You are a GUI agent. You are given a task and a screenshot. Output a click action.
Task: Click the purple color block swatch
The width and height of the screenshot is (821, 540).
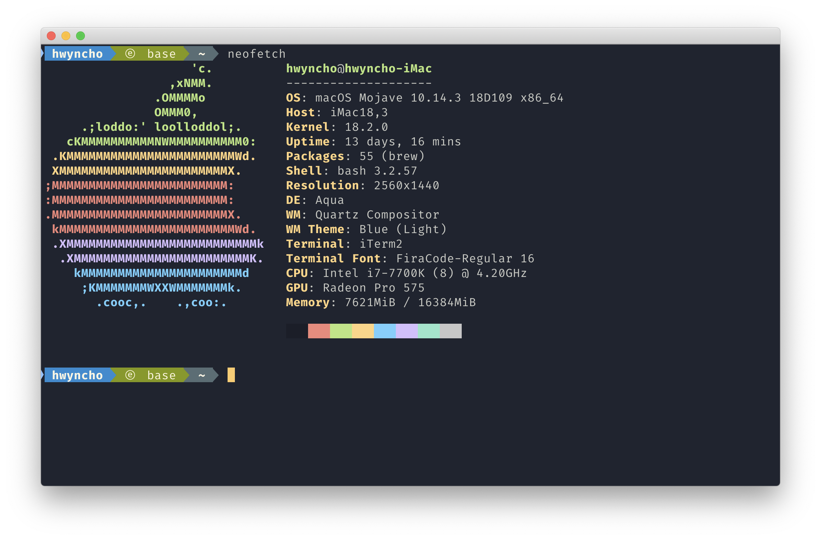pyautogui.click(x=406, y=331)
